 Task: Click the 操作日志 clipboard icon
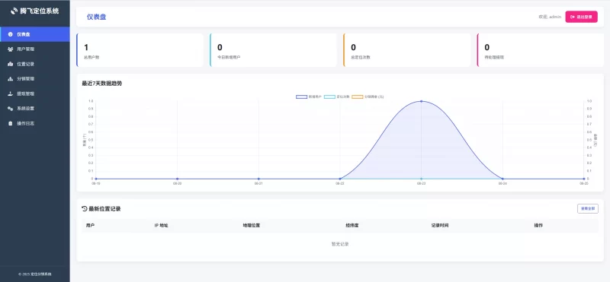coord(11,123)
